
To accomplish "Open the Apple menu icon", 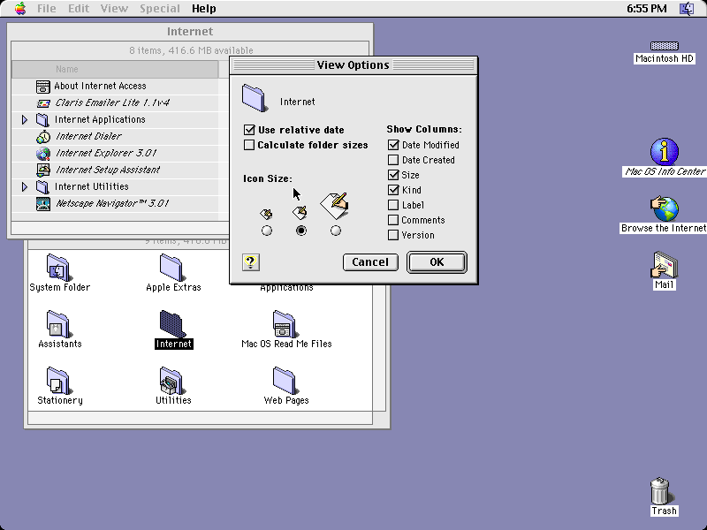I will [20, 8].
